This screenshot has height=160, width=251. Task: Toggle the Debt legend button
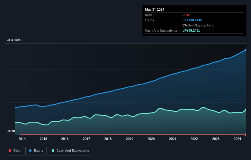pos(14,151)
